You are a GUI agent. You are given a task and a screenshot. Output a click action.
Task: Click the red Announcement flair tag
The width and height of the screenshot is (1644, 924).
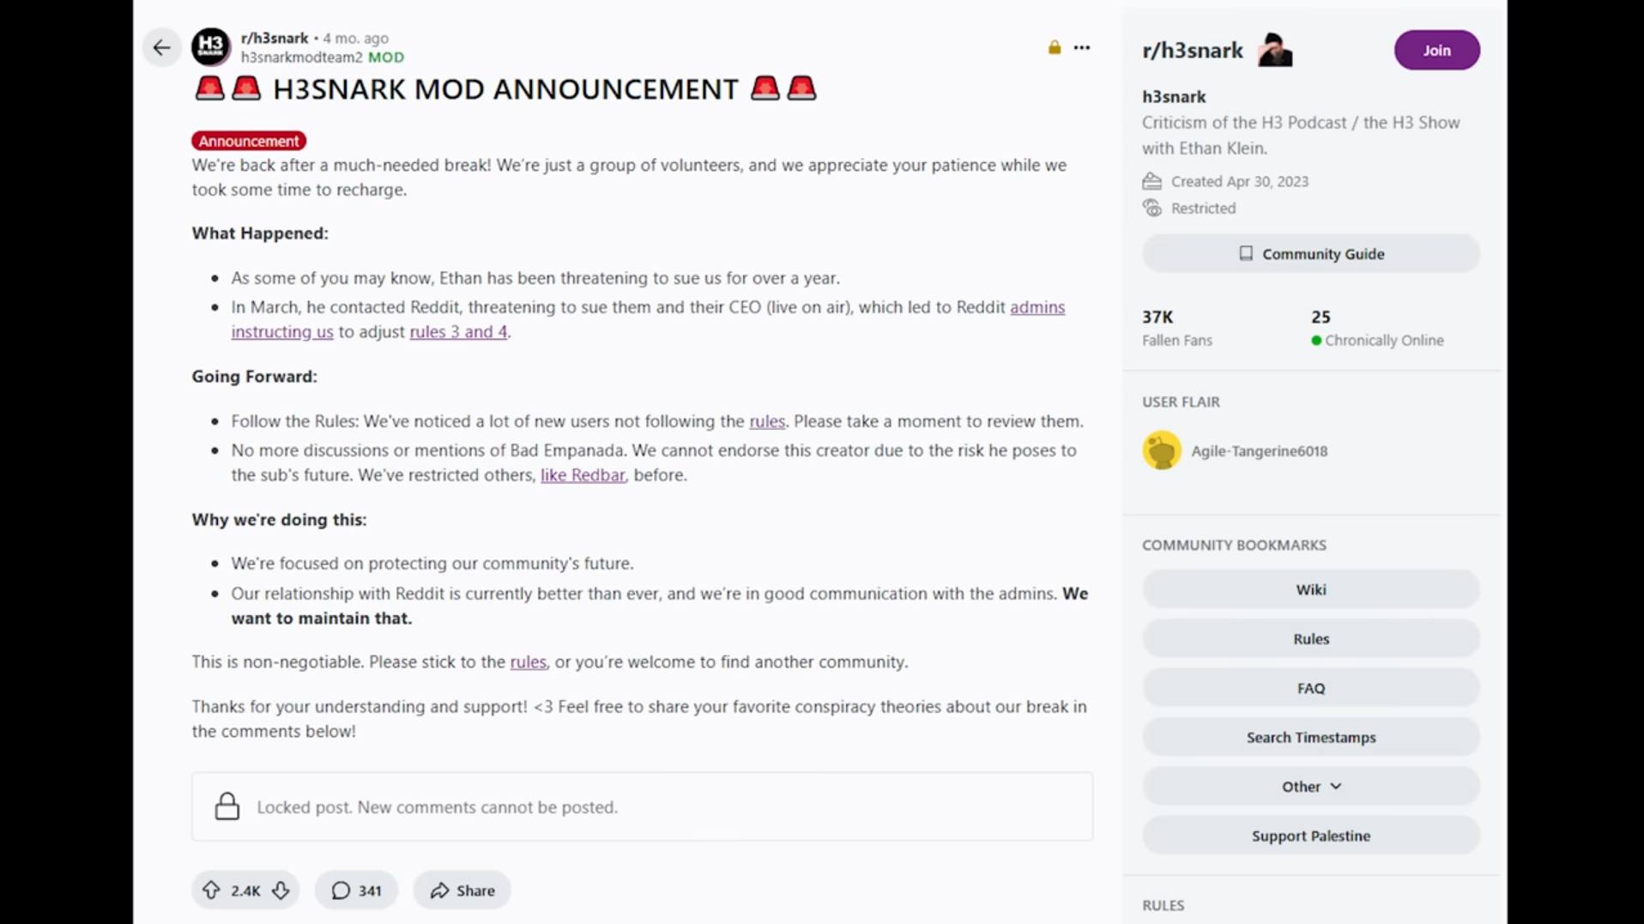[x=249, y=141]
